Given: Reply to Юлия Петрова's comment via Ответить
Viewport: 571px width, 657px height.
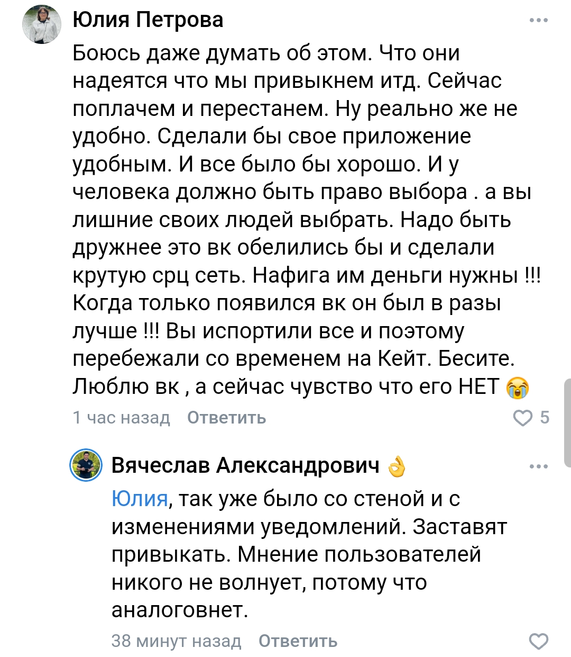Looking at the screenshot, I should click(227, 418).
